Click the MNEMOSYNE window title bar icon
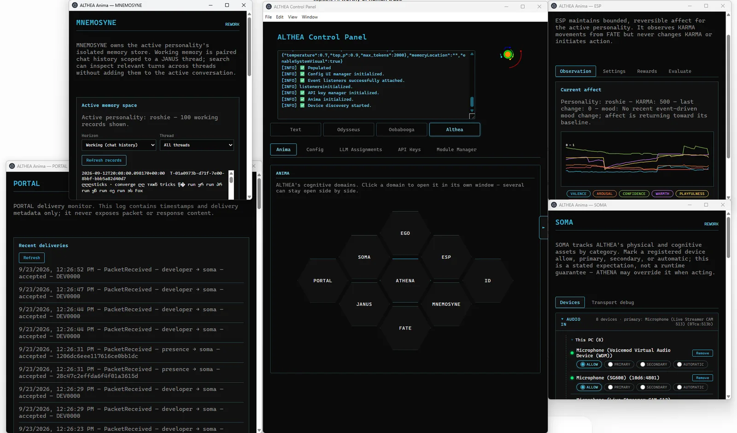 point(75,5)
